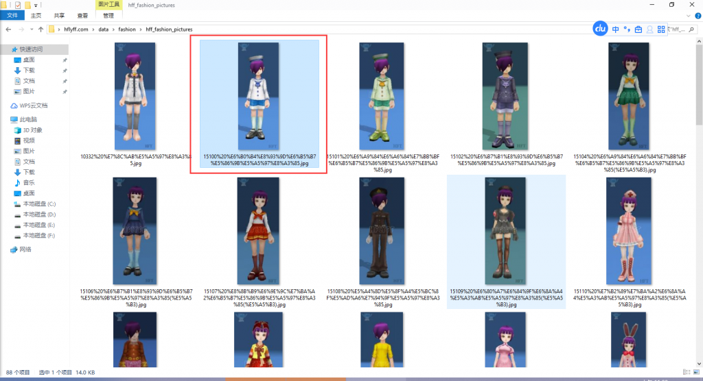703x381 pixels.
Task: Select the 15100 sailor outfit thumbnail
Action: point(258,96)
